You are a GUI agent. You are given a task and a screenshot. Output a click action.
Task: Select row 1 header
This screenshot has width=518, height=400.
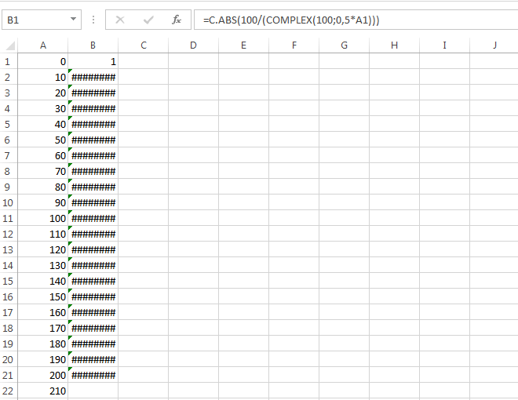point(8,61)
